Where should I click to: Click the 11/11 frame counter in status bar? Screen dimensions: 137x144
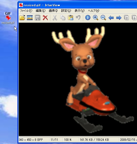pyautogui.click(x=54, y=140)
